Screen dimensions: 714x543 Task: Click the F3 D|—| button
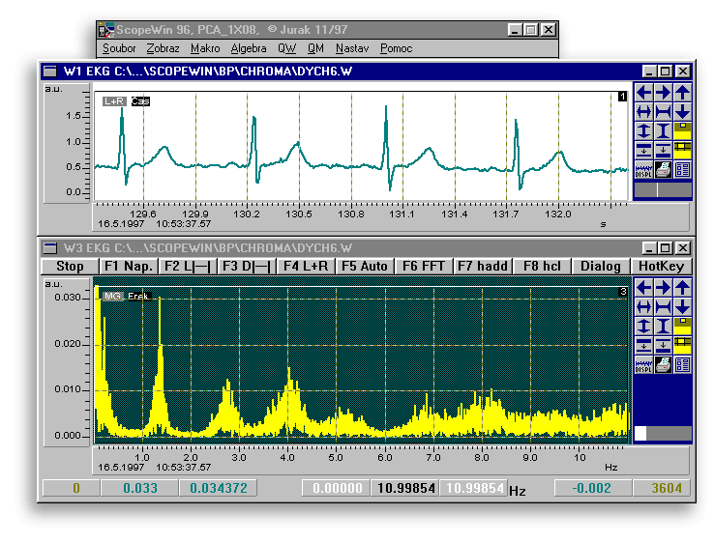click(x=247, y=266)
